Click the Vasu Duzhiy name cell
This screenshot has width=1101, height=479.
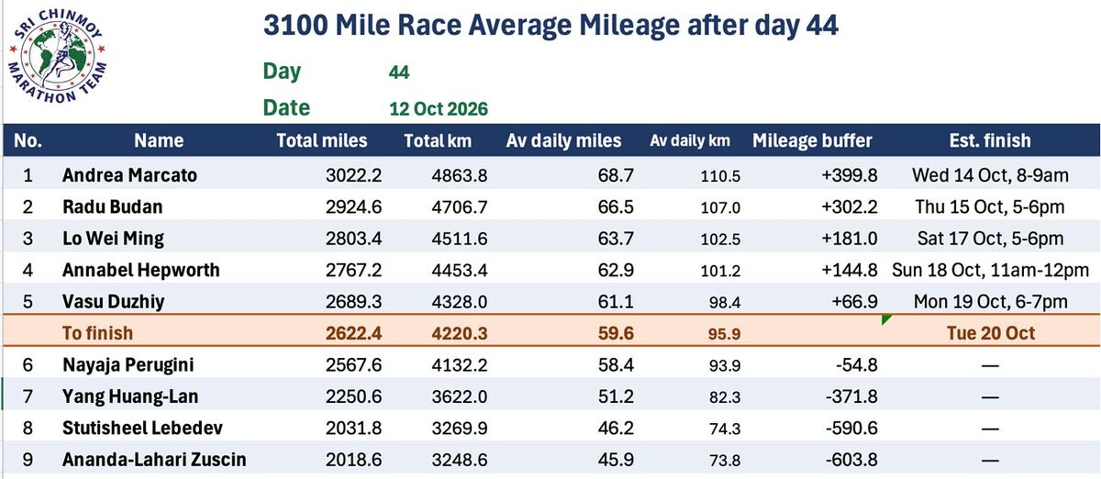pos(116,302)
